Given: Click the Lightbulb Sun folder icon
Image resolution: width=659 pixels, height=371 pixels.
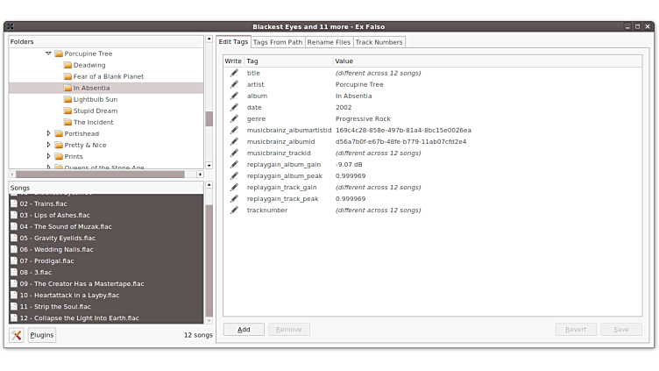Looking at the screenshot, I should point(67,99).
